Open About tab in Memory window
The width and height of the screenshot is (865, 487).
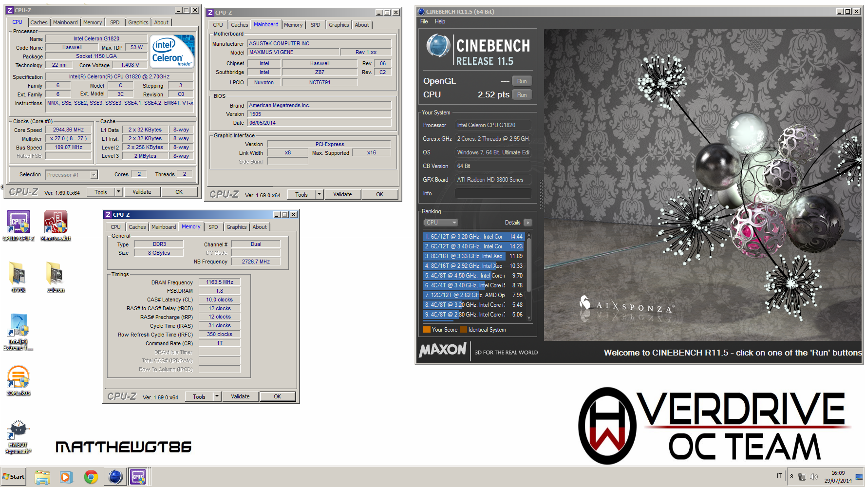pyautogui.click(x=260, y=227)
